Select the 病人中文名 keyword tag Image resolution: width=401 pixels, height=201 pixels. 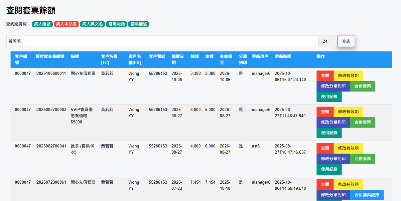point(66,24)
